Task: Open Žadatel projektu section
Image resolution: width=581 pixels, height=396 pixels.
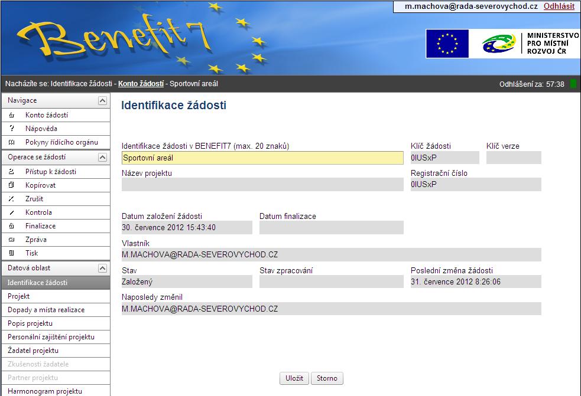Action: [x=56, y=351]
